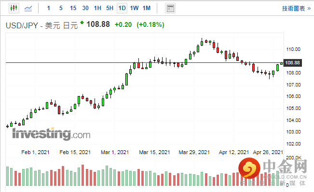Switch to the 1W weekly timeframe
This screenshot has width=314, height=192.
(x=134, y=8)
